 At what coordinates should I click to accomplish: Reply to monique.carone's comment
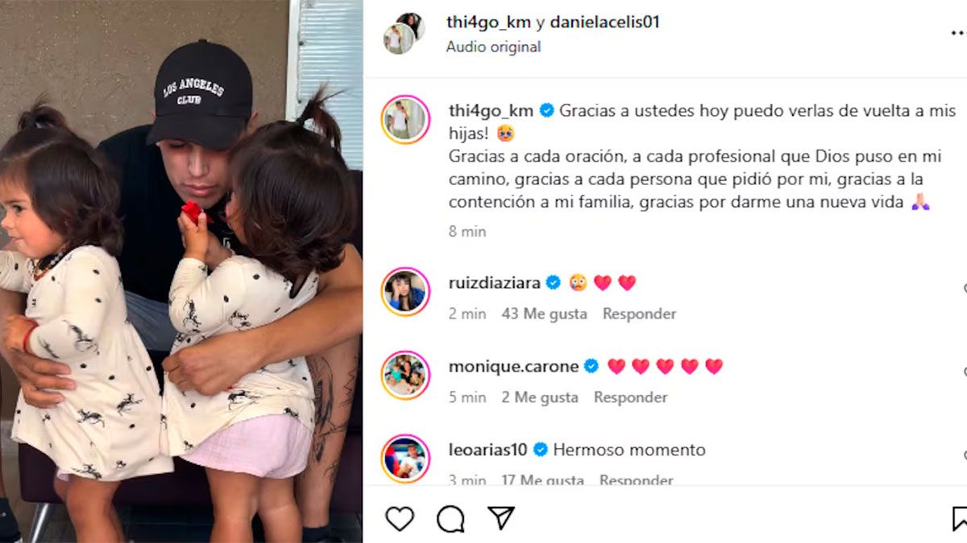(631, 397)
